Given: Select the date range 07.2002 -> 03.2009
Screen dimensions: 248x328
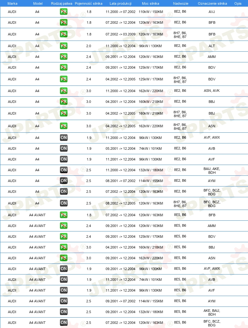Looking at the screenshot, I should tap(121, 34).
